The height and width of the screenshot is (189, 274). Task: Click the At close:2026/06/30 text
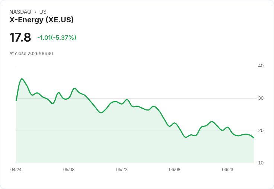pos(31,54)
